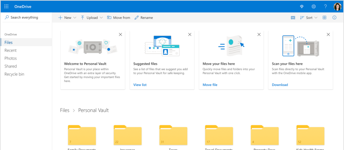Click the Welcome to Personal Vault heading
344x150 pixels.
coord(85,64)
